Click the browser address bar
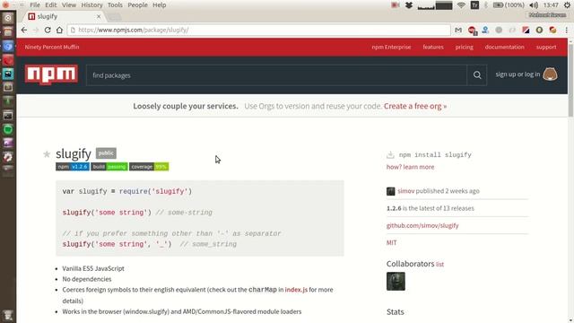574x323 pixels. click(259, 30)
